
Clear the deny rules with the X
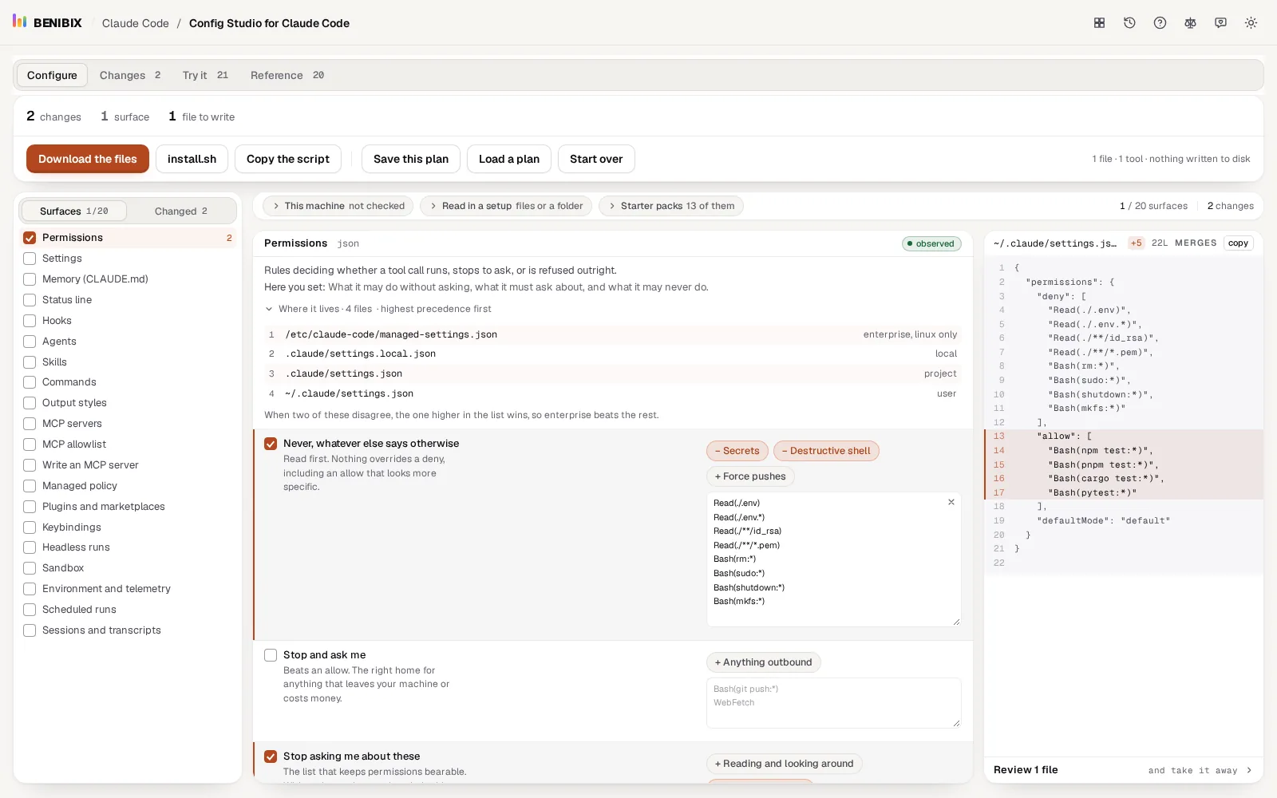tap(951, 502)
